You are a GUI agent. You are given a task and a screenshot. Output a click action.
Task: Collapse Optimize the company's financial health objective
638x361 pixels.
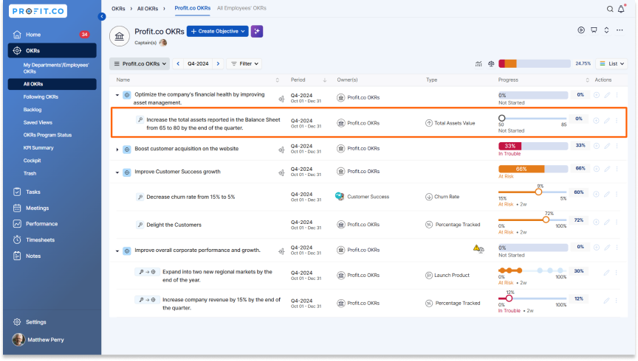[x=117, y=96]
